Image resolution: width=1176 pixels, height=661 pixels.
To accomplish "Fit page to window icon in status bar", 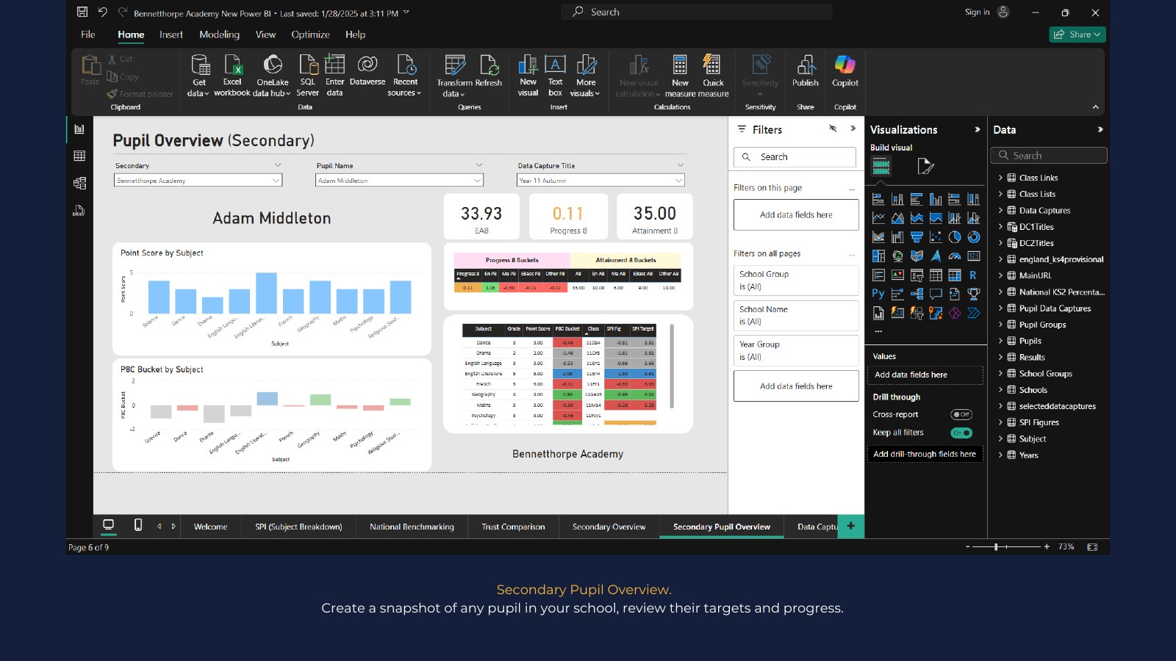I will (1092, 547).
